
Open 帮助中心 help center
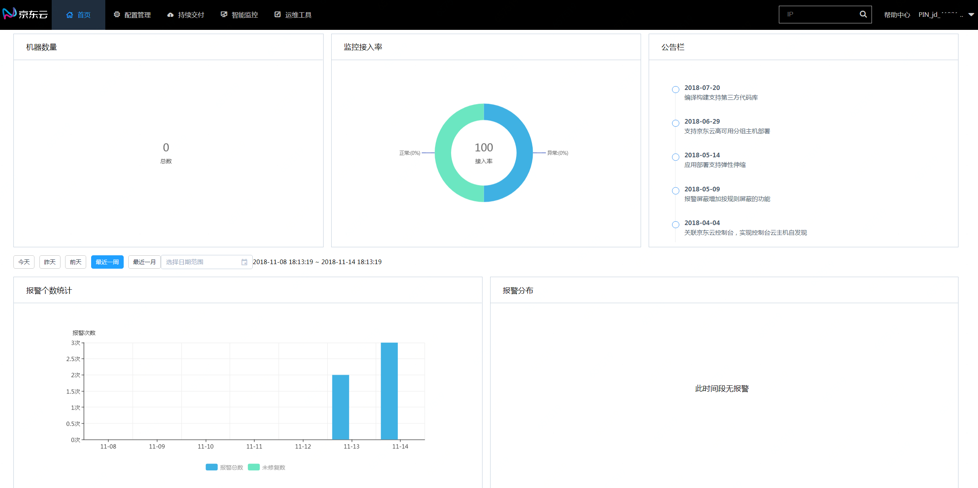click(x=896, y=15)
